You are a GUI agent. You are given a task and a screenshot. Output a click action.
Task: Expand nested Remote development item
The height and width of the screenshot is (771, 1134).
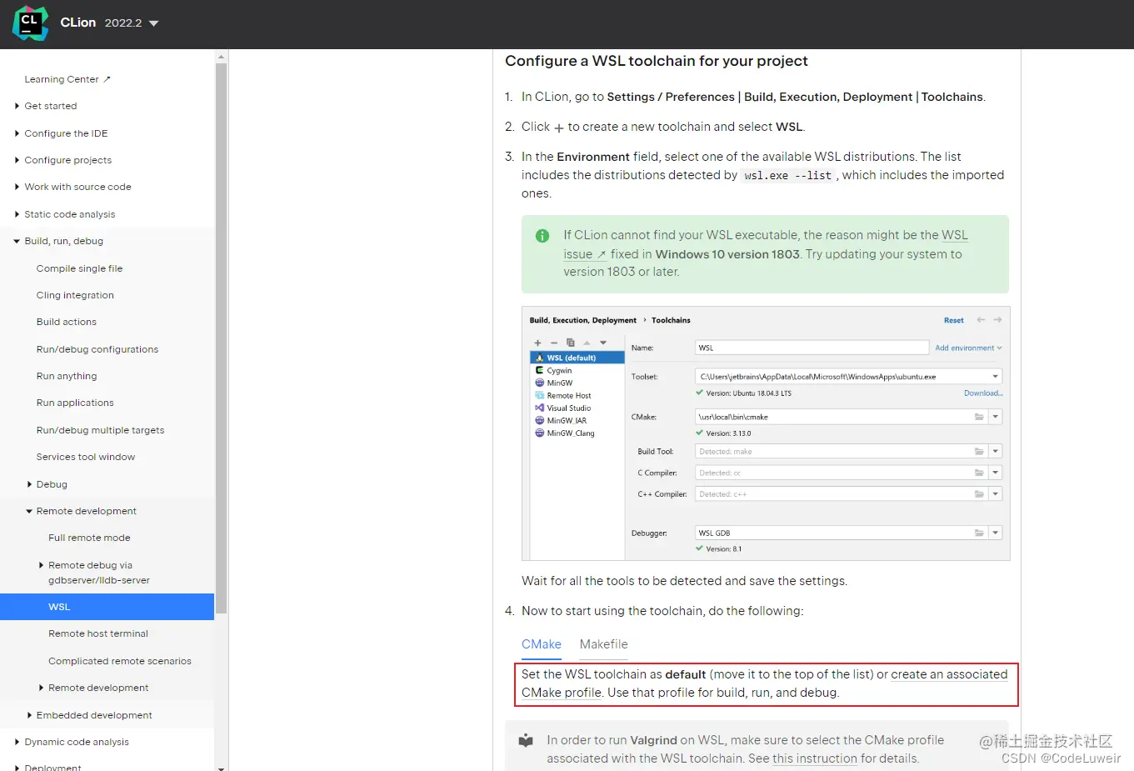pyautogui.click(x=41, y=688)
